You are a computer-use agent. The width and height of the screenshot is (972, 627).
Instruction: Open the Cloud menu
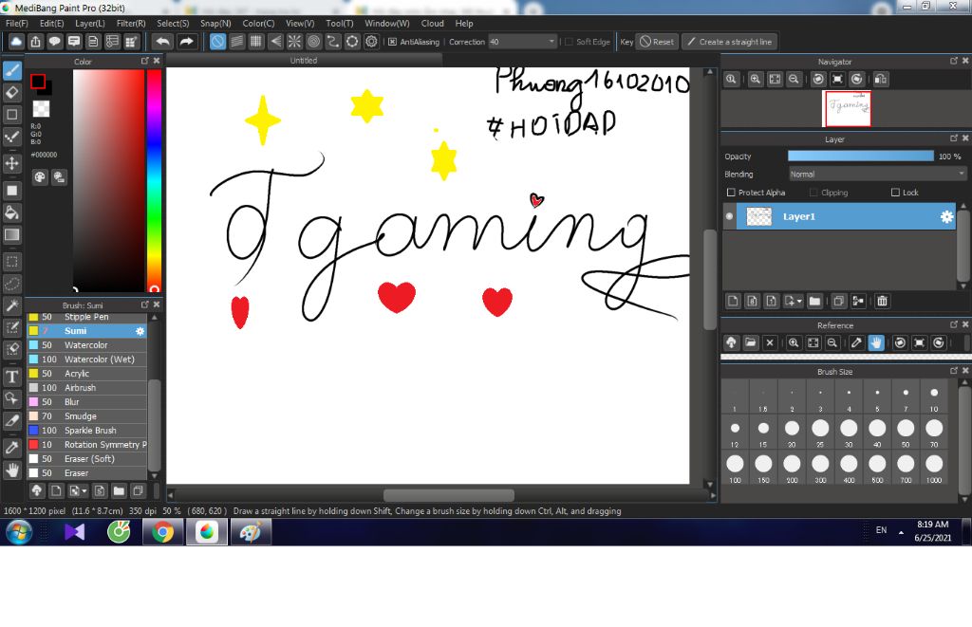coord(432,24)
